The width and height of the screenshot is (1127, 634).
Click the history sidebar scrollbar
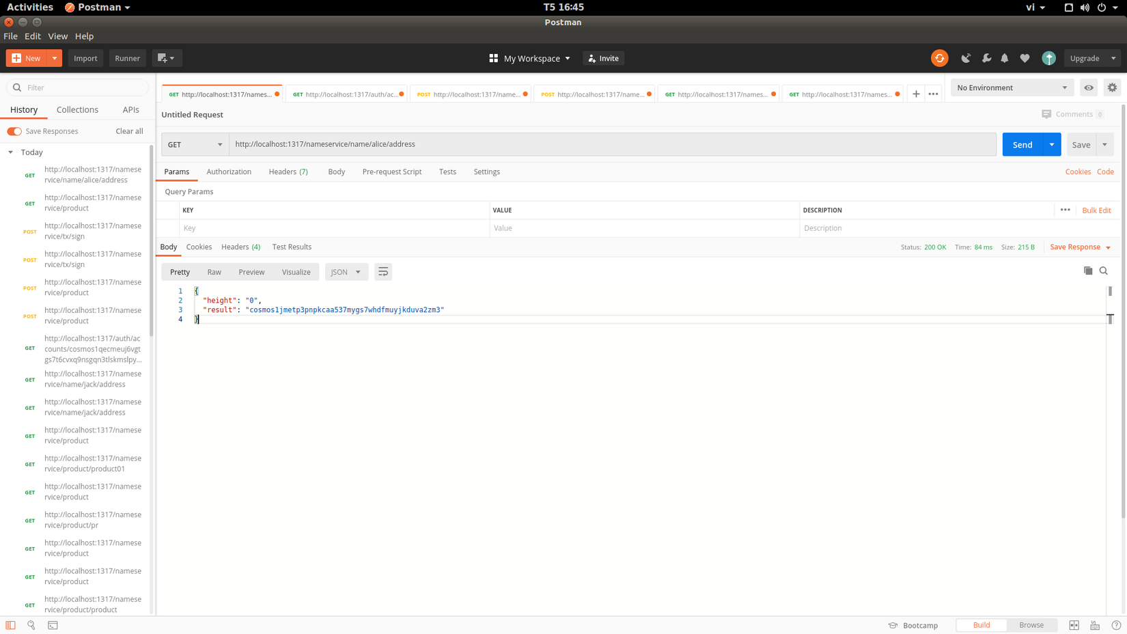151,239
